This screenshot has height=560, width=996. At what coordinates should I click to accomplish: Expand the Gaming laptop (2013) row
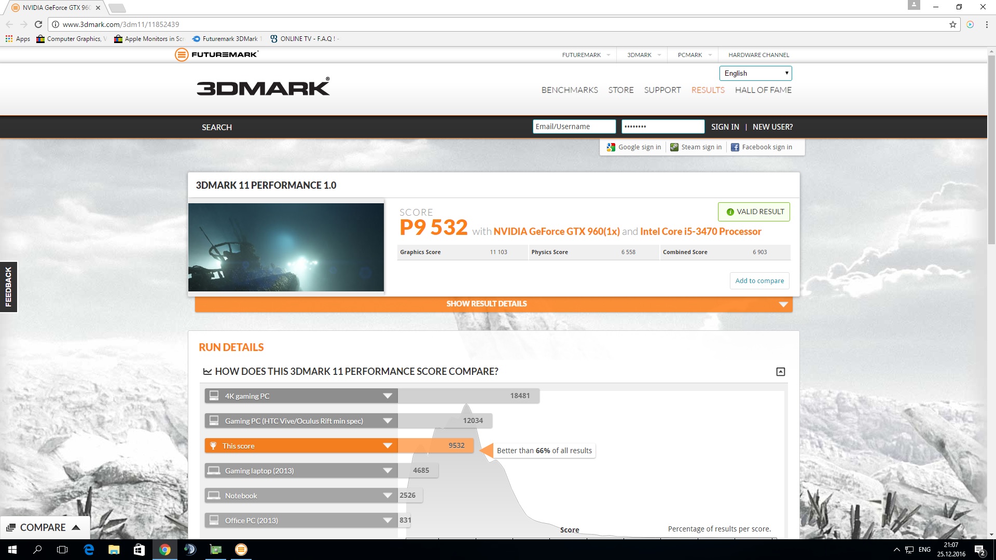[x=387, y=471]
